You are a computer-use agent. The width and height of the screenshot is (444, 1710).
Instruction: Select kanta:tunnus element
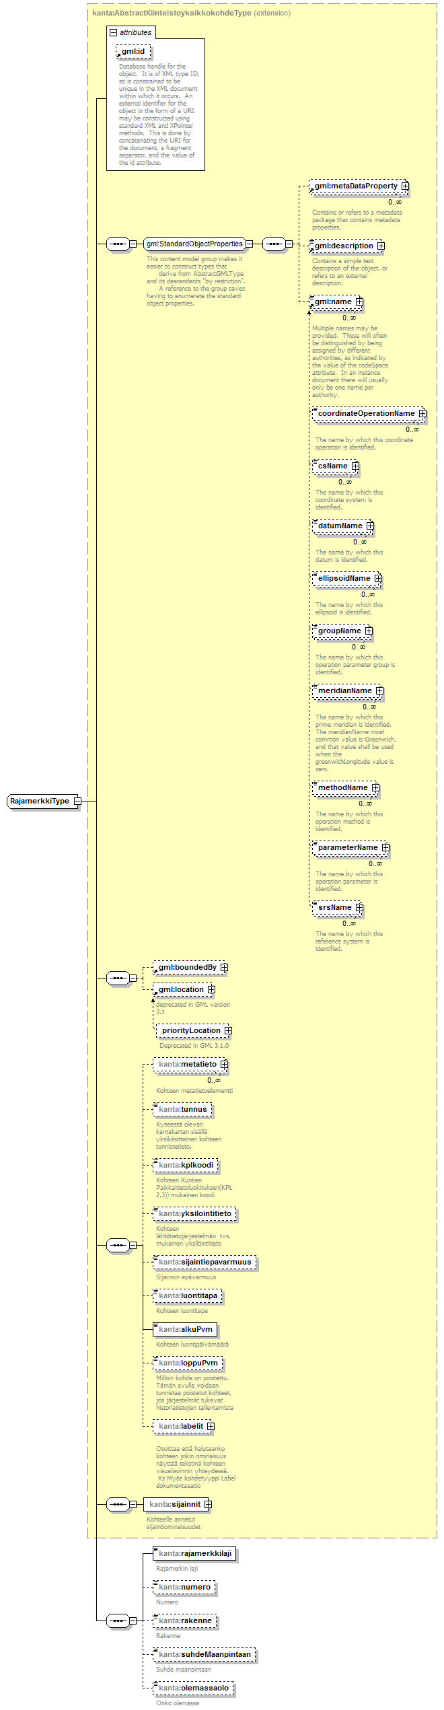[x=182, y=1109]
